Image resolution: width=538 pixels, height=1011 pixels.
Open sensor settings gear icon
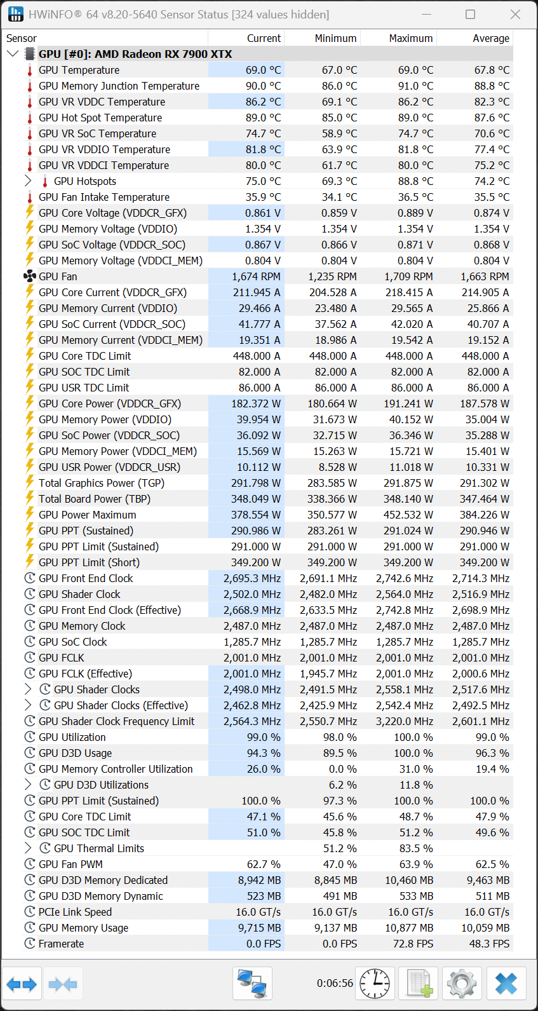[462, 984]
